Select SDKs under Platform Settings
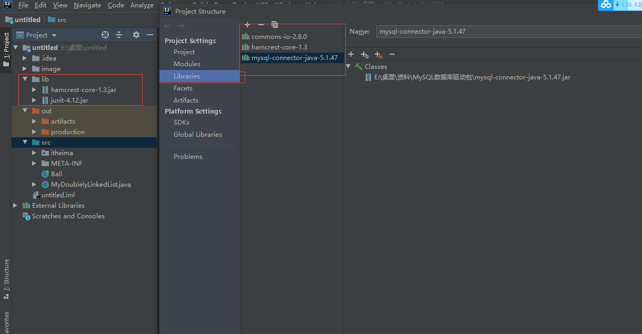 tap(182, 123)
